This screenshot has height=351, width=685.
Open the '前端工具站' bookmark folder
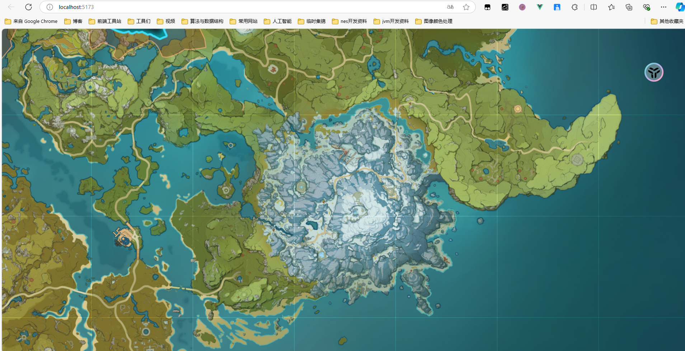pyautogui.click(x=105, y=21)
